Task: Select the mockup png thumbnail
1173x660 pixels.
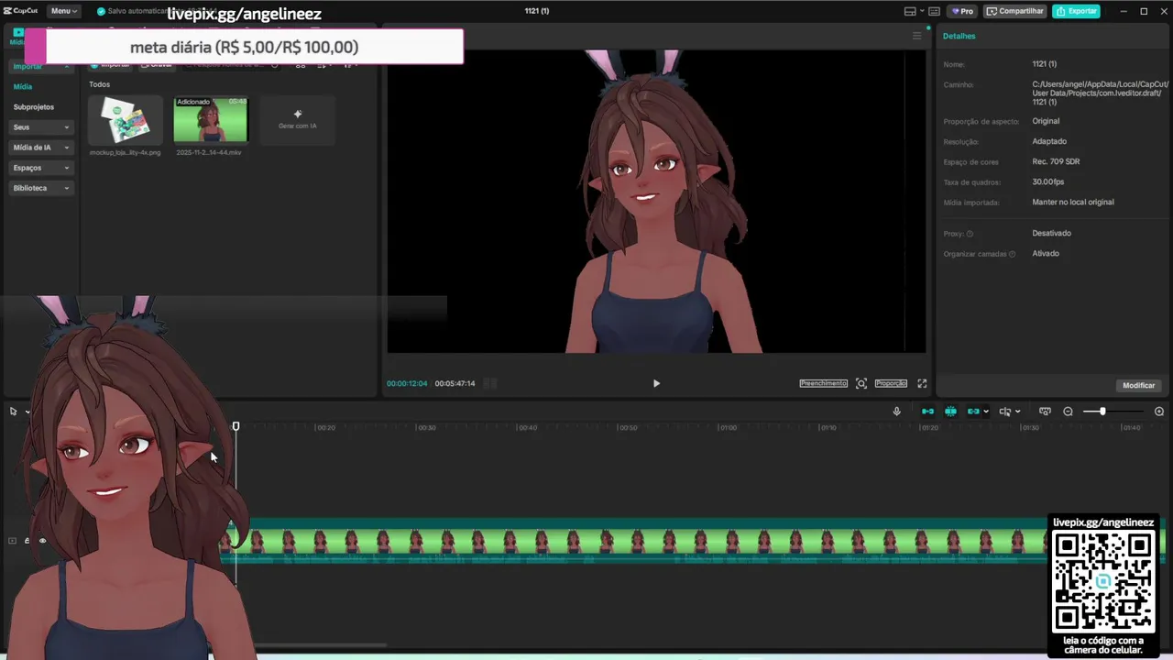Action: [x=126, y=120]
